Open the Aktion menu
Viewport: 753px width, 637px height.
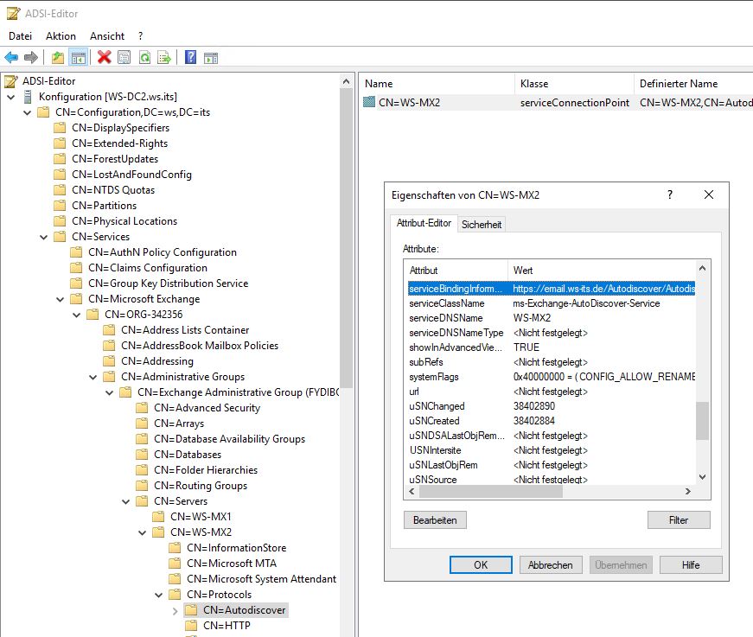tap(61, 36)
